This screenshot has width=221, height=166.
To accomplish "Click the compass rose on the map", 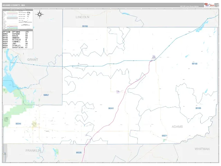I will 40,14.
